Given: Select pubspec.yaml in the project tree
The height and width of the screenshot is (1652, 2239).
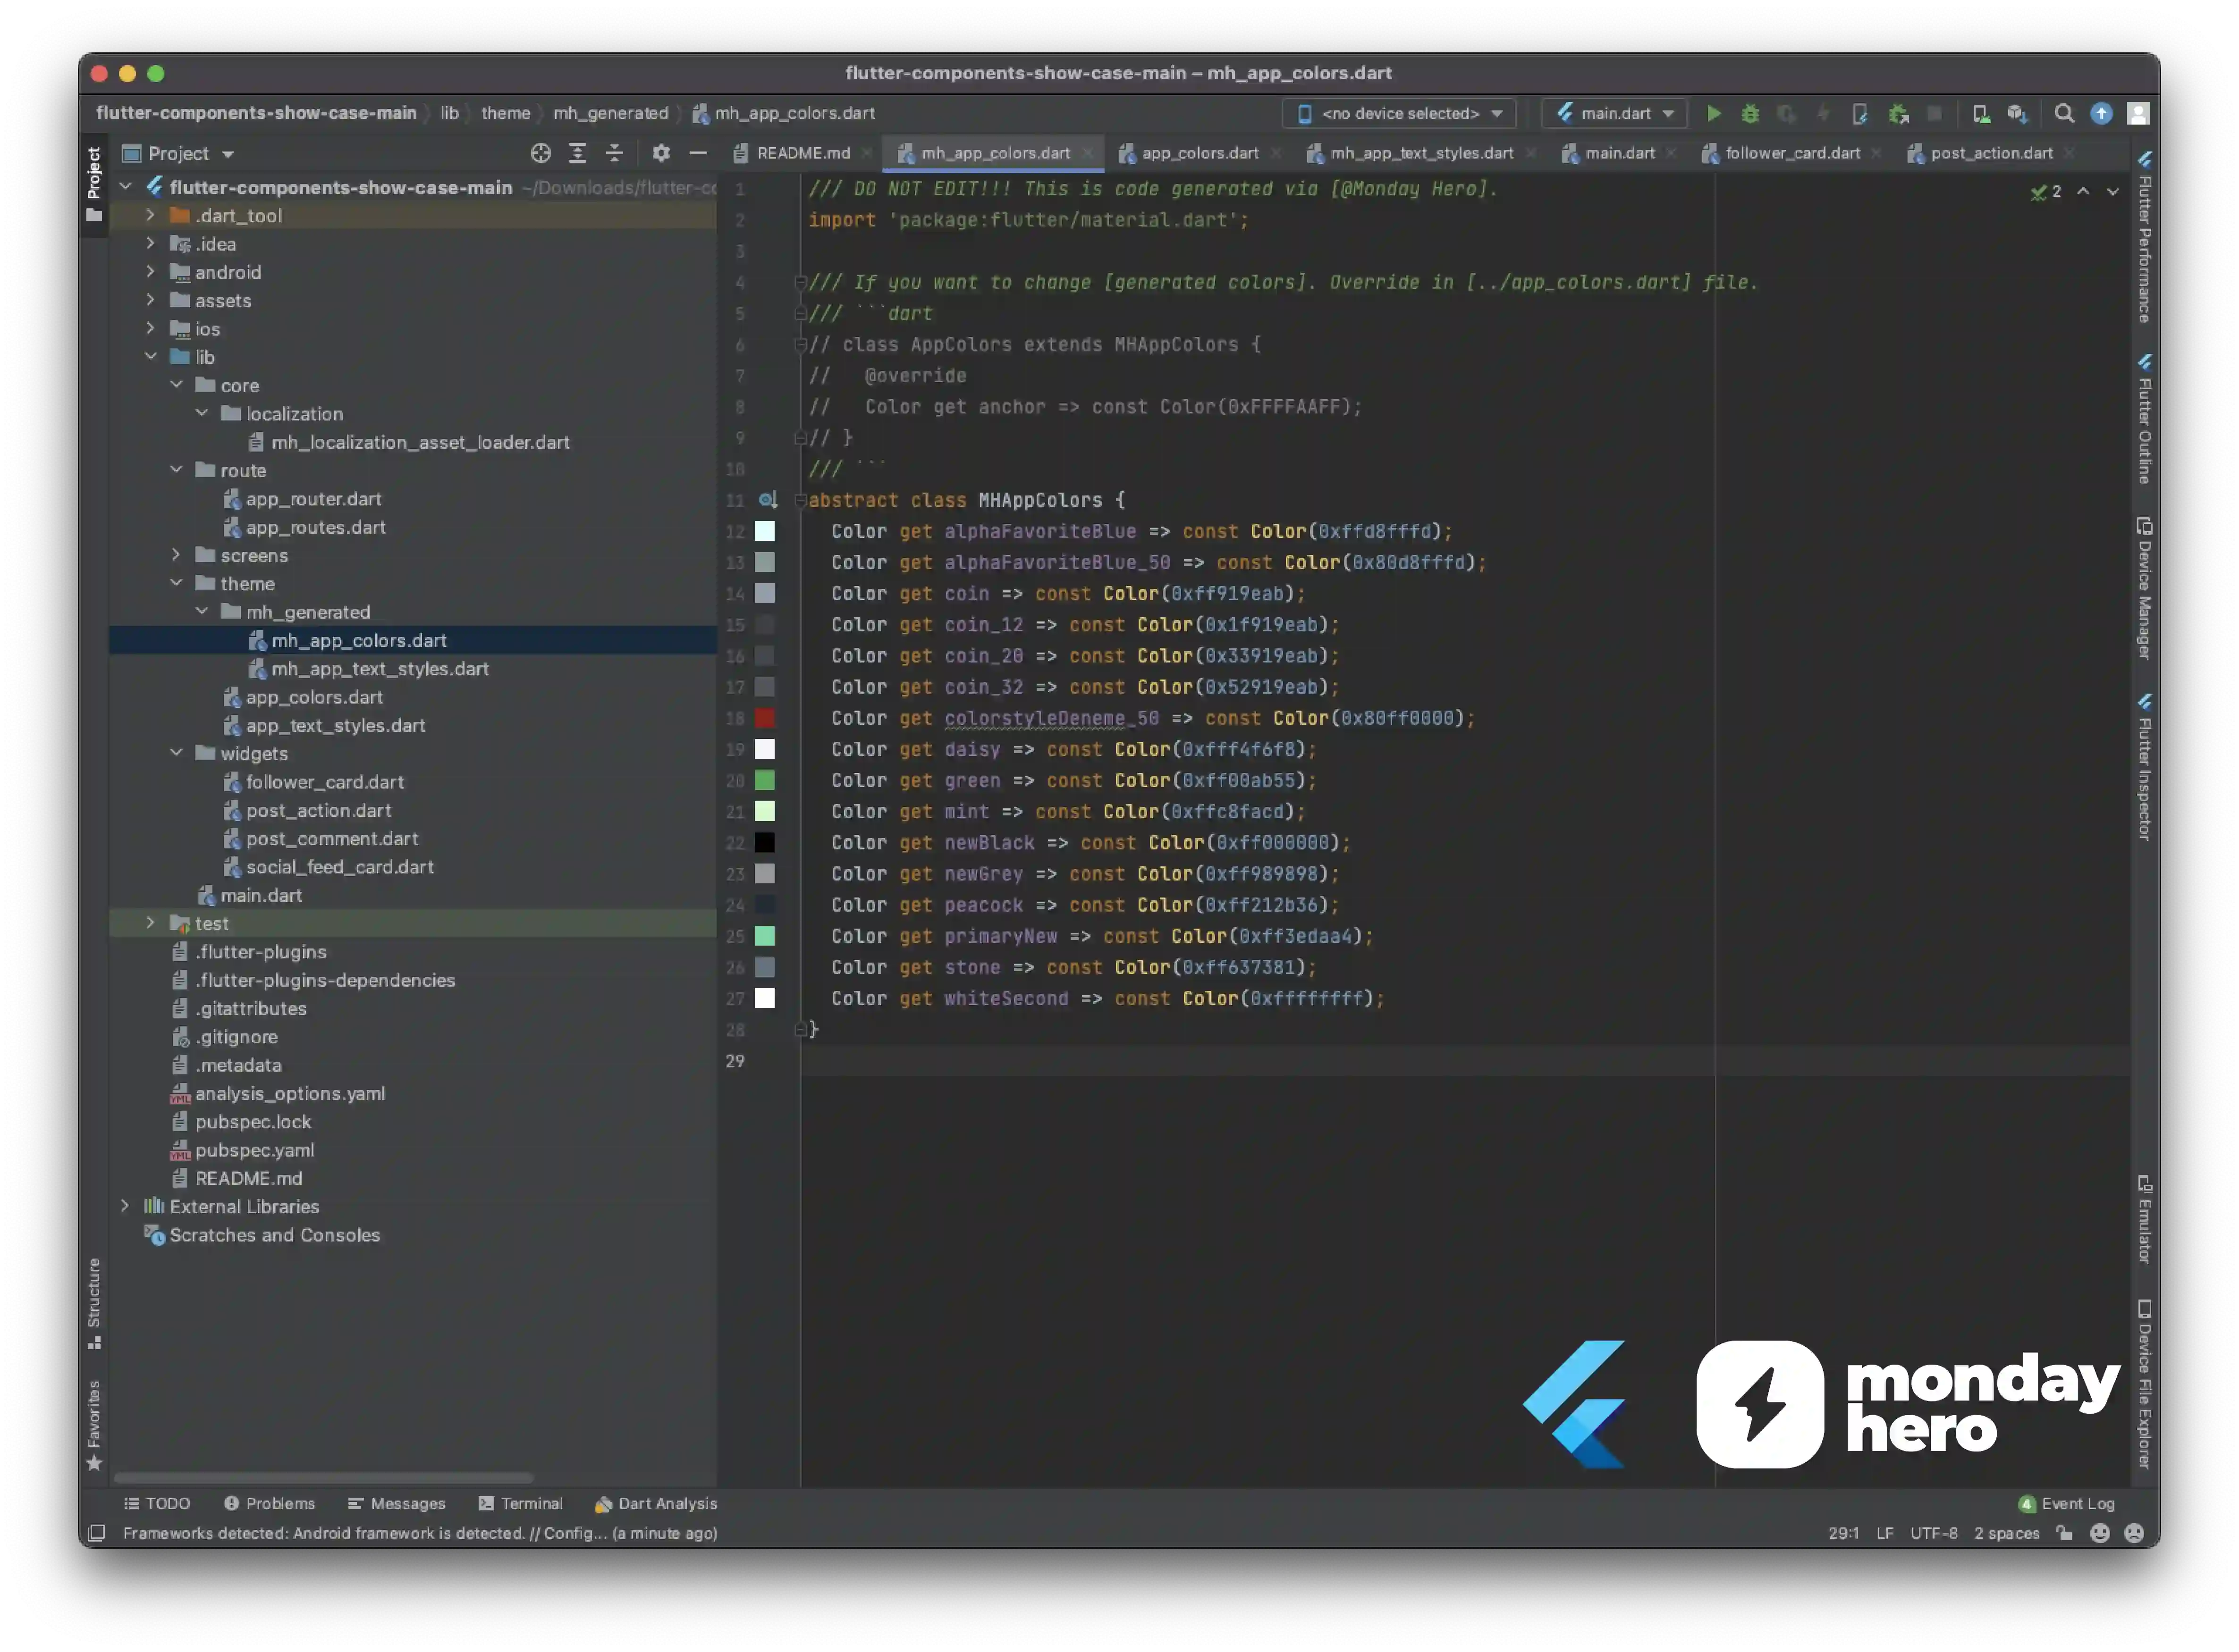Looking at the screenshot, I should [x=254, y=1150].
